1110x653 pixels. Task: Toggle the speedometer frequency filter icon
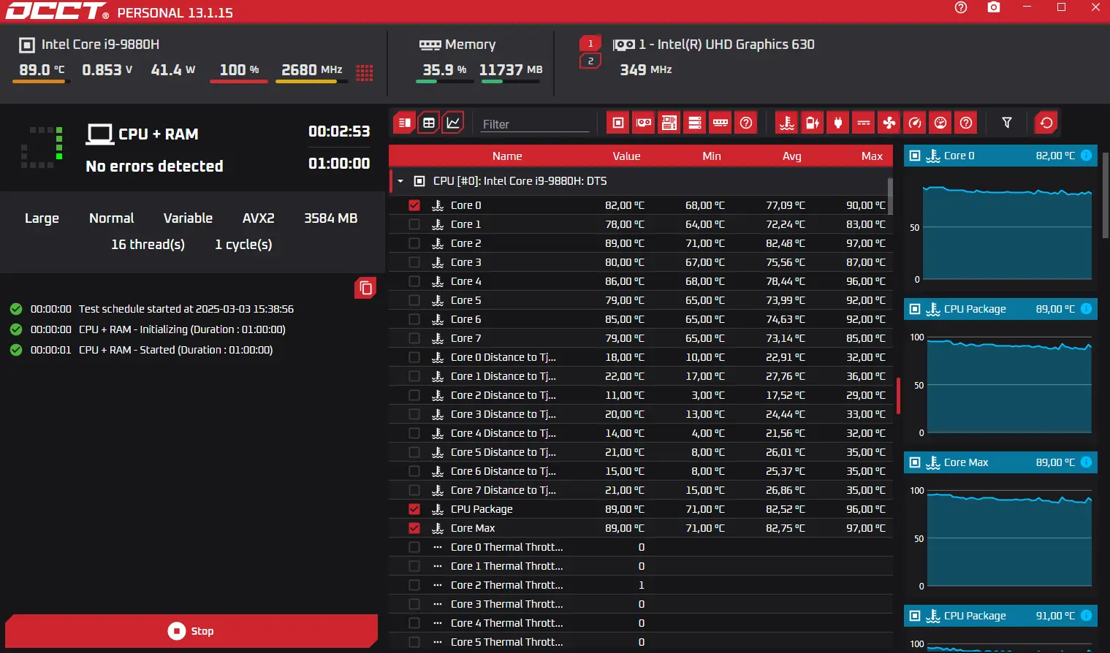915,123
